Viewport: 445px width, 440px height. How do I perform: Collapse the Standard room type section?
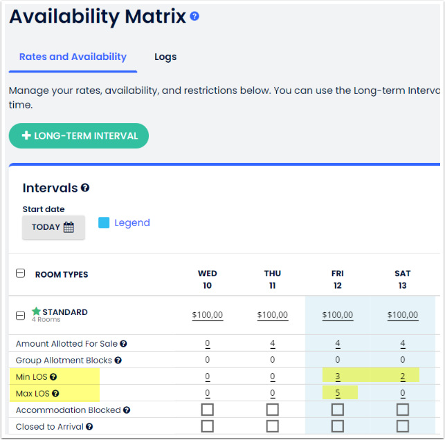pos(21,315)
